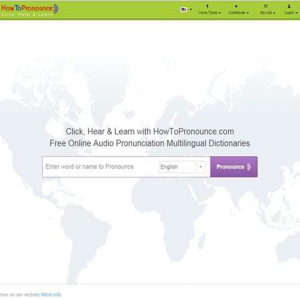Image resolution: width=300 pixels, height=300 pixels.
Task: Click the sound wave icon in Pronounce button
Action: click(248, 167)
